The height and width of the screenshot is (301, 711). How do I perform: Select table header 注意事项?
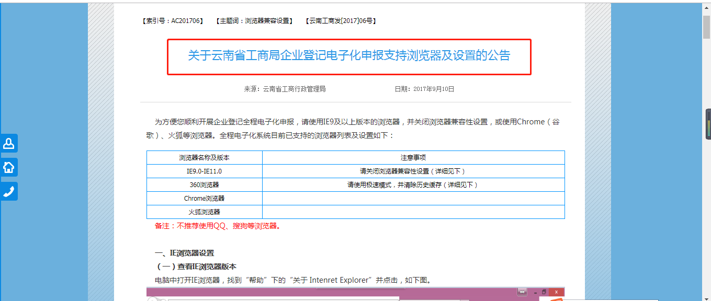413,157
